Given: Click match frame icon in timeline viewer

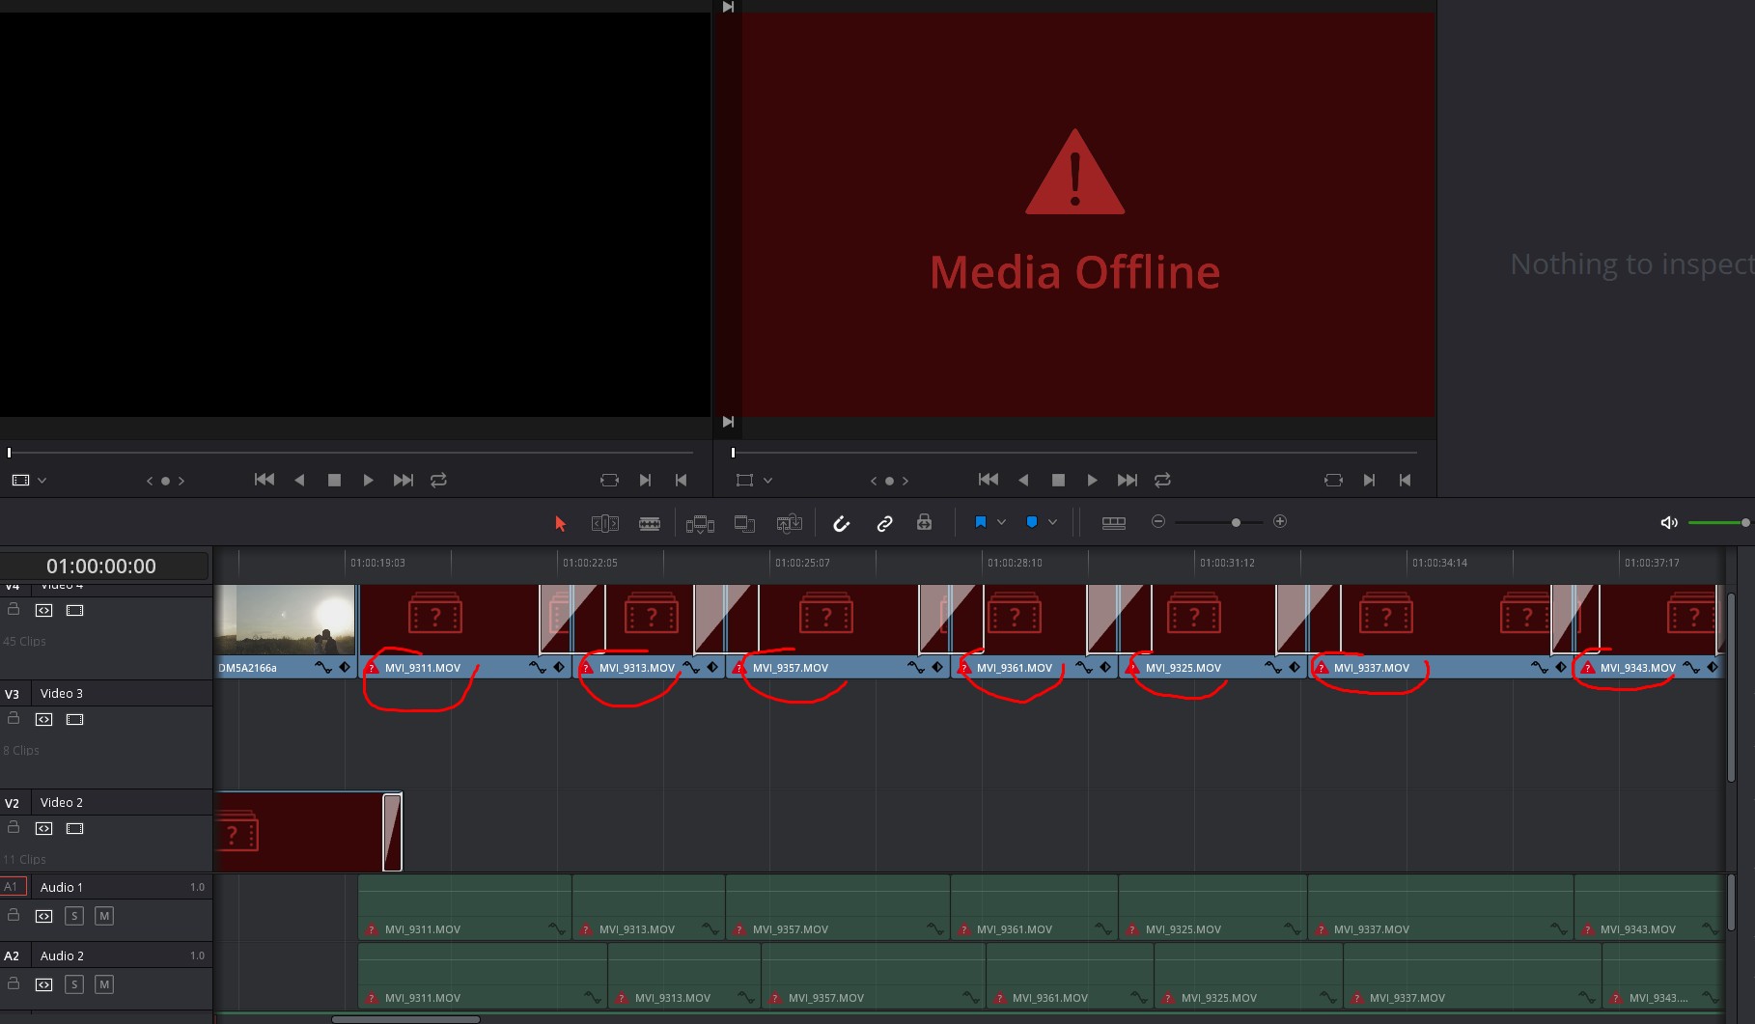Looking at the screenshot, I should pyautogui.click(x=1333, y=480).
